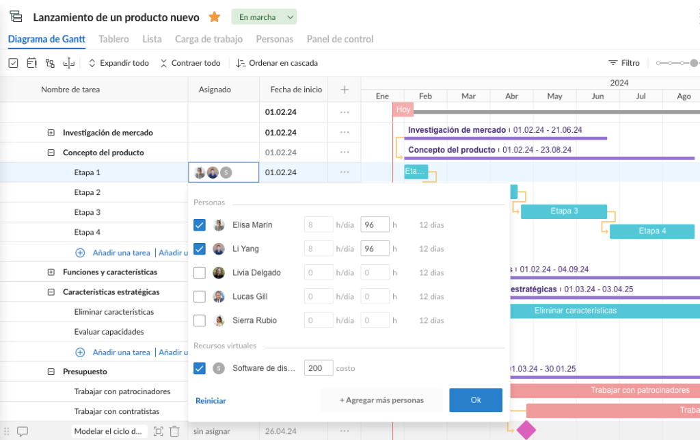Delete the Modelar el ciclo task via trash icon
The image size is (700, 440).
click(175, 430)
